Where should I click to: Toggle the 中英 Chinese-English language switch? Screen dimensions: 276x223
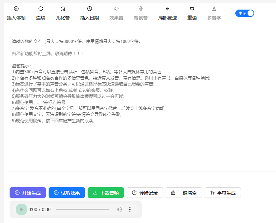click(x=245, y=13)
